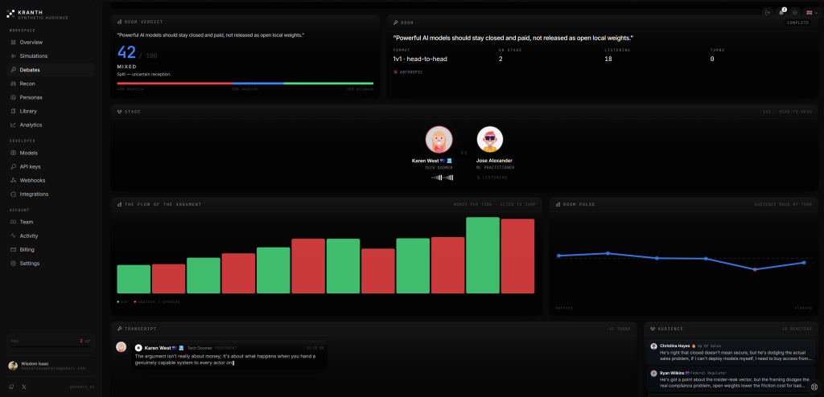Click the green aligned segment of verdict bar
Image resolution: width=824 pixels, height=397 pixels.
(328, 83)
